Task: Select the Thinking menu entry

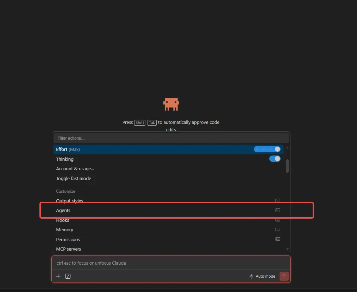Action: point(169,159)
